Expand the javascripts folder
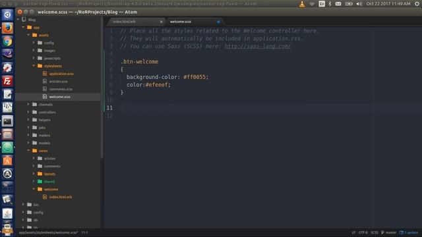The height and width of the screenshot is (237, 422). tap(34, 58)
